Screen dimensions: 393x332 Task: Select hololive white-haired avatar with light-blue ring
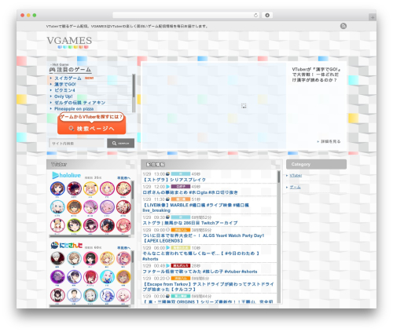[x=57, y=207]
